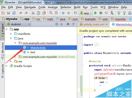This screenshot has width=132, height=98.
Task: Open the Window menu
Action: point(113,7)
